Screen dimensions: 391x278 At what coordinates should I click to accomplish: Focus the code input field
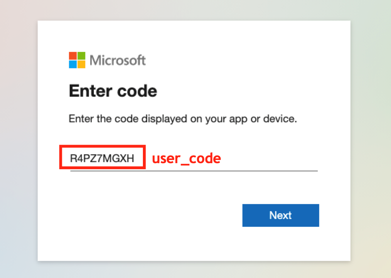click(x=194, y=159)
